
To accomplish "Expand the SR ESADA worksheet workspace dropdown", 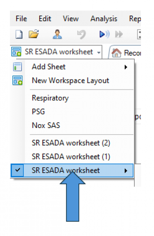I will coord(99,52).
